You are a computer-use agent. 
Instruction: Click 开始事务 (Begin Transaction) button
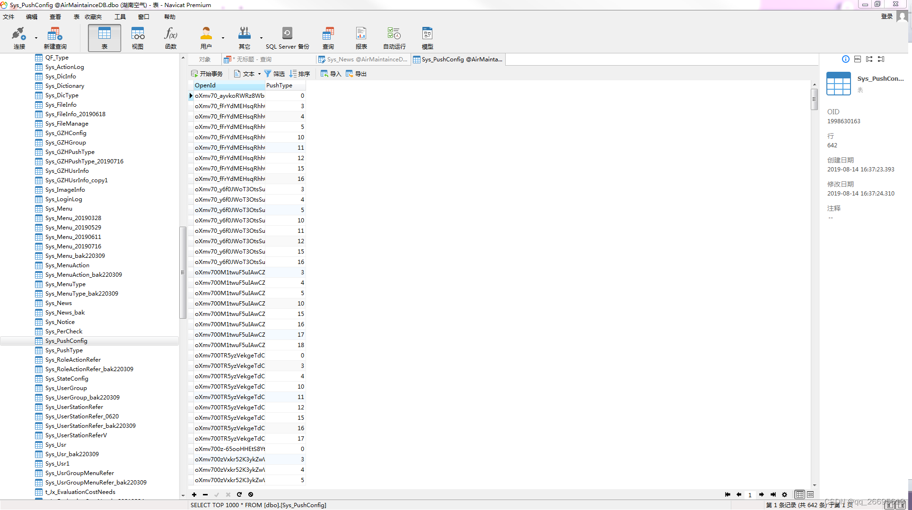point(207,74)
